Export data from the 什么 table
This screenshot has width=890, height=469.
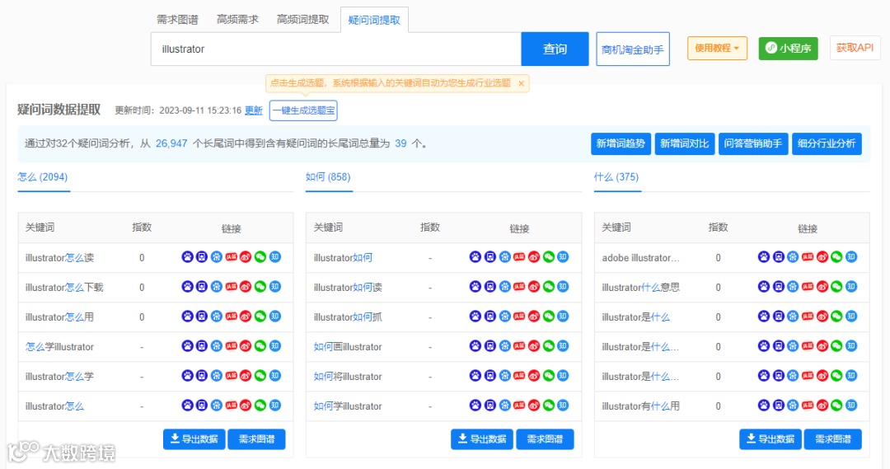(x=771, y=439)
